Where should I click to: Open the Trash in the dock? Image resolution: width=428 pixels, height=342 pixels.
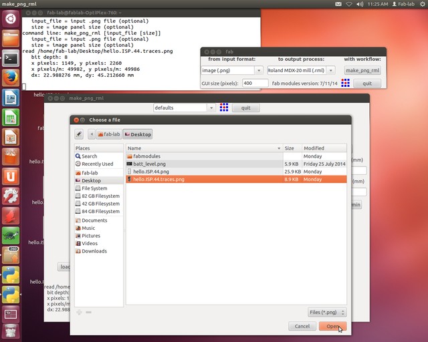(11, 331)
